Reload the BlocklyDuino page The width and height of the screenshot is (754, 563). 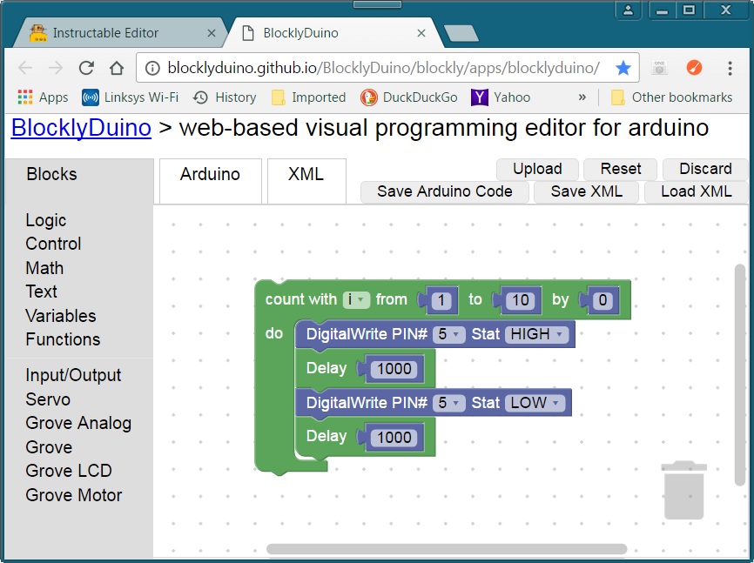click(x=86, y=68)
